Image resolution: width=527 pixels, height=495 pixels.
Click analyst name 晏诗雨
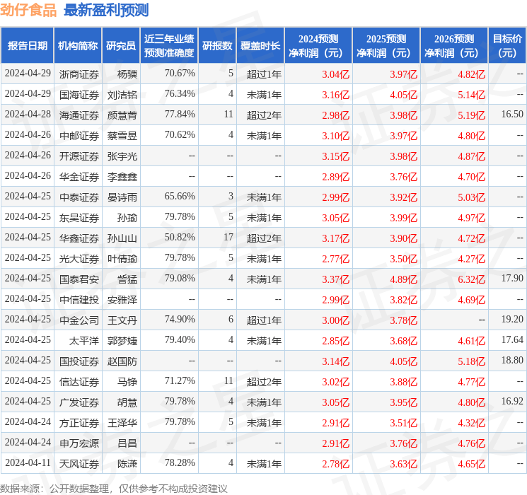pos(122,197)
